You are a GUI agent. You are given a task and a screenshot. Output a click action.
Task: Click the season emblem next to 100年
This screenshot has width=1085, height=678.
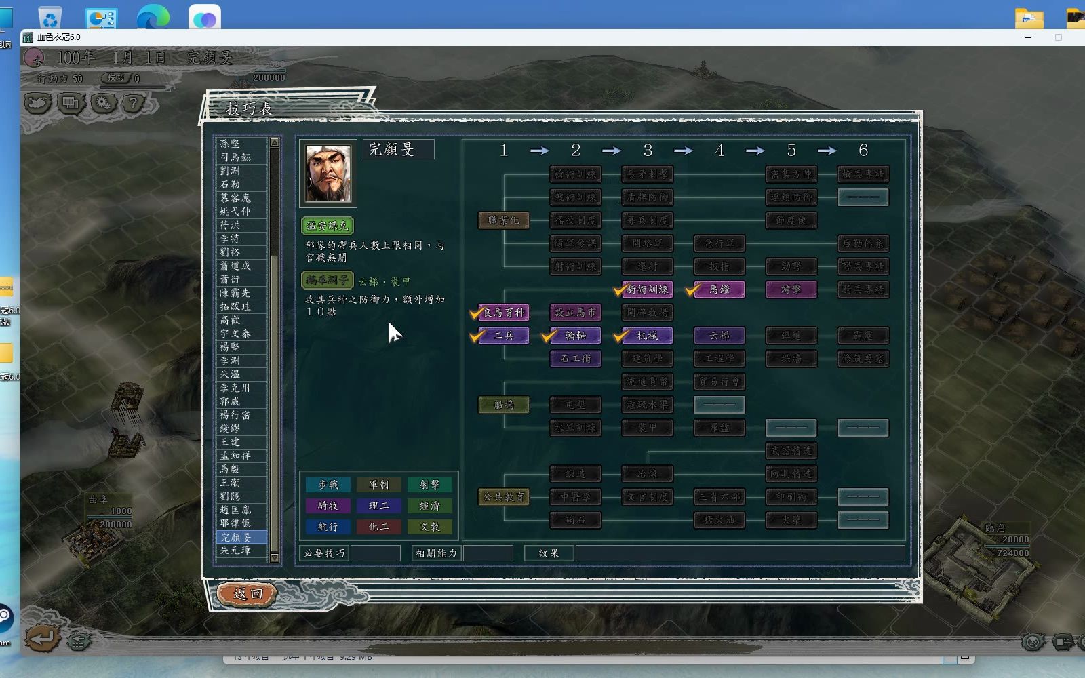(x=34, y=58)
